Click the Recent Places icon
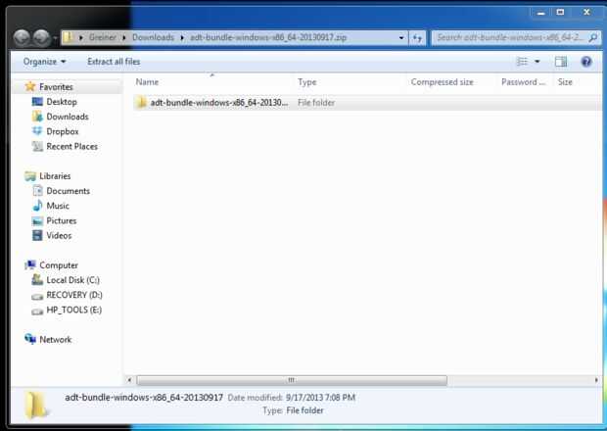Viewport: 607px width, 431px height. (37, 146)
